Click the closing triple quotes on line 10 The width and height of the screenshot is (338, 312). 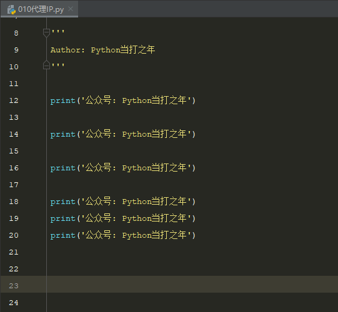coord(58,66)
